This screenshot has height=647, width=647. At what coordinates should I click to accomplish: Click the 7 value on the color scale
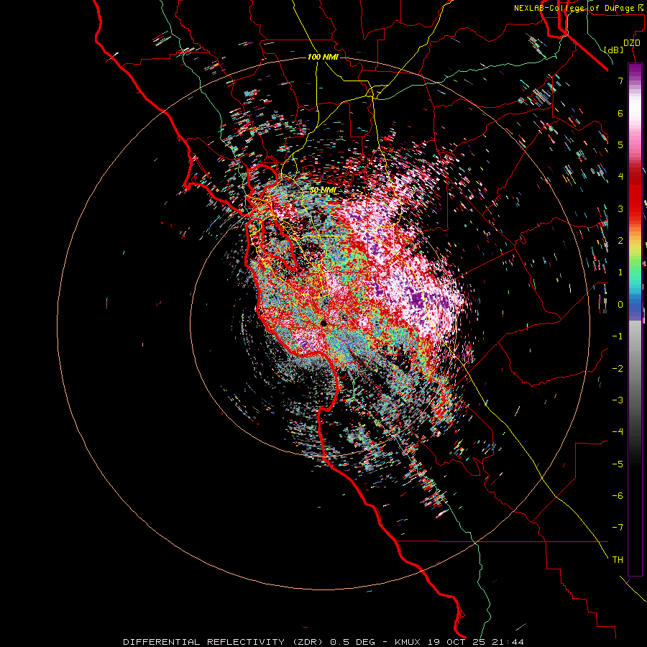pyautogui.click(x=620, y=81)
